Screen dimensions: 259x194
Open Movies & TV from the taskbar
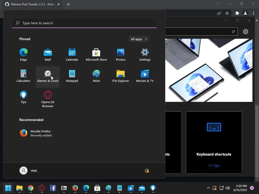(x=131, y=188)
